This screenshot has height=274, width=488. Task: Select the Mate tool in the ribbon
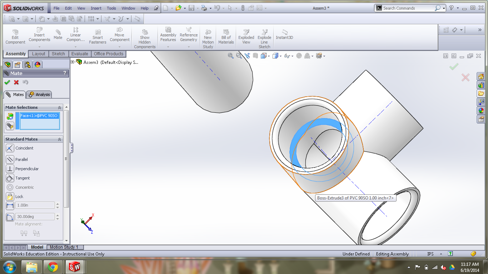click(x=58, y=35)
